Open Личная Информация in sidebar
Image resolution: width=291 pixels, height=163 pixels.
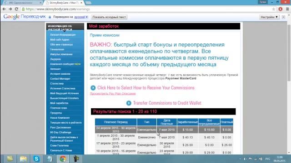pos(63,35)
